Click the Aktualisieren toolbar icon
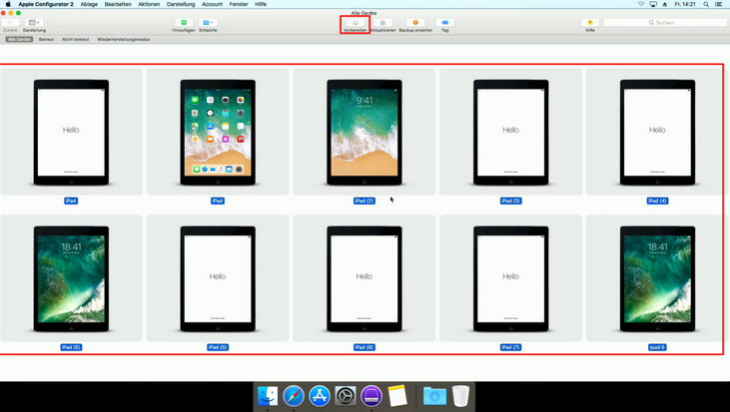This screenshot has height=412, width=730. (x=382, y=22)
